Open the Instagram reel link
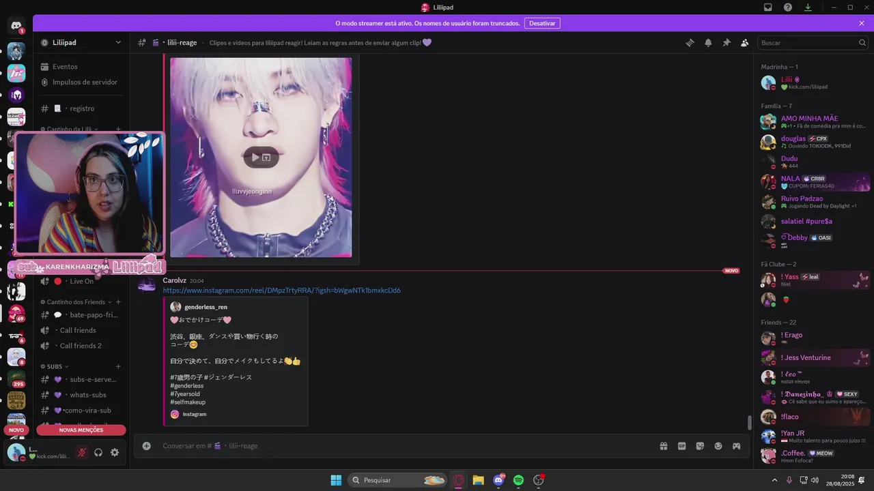The height and width of the screenshot is (491, 874). [x=281, y=291]
